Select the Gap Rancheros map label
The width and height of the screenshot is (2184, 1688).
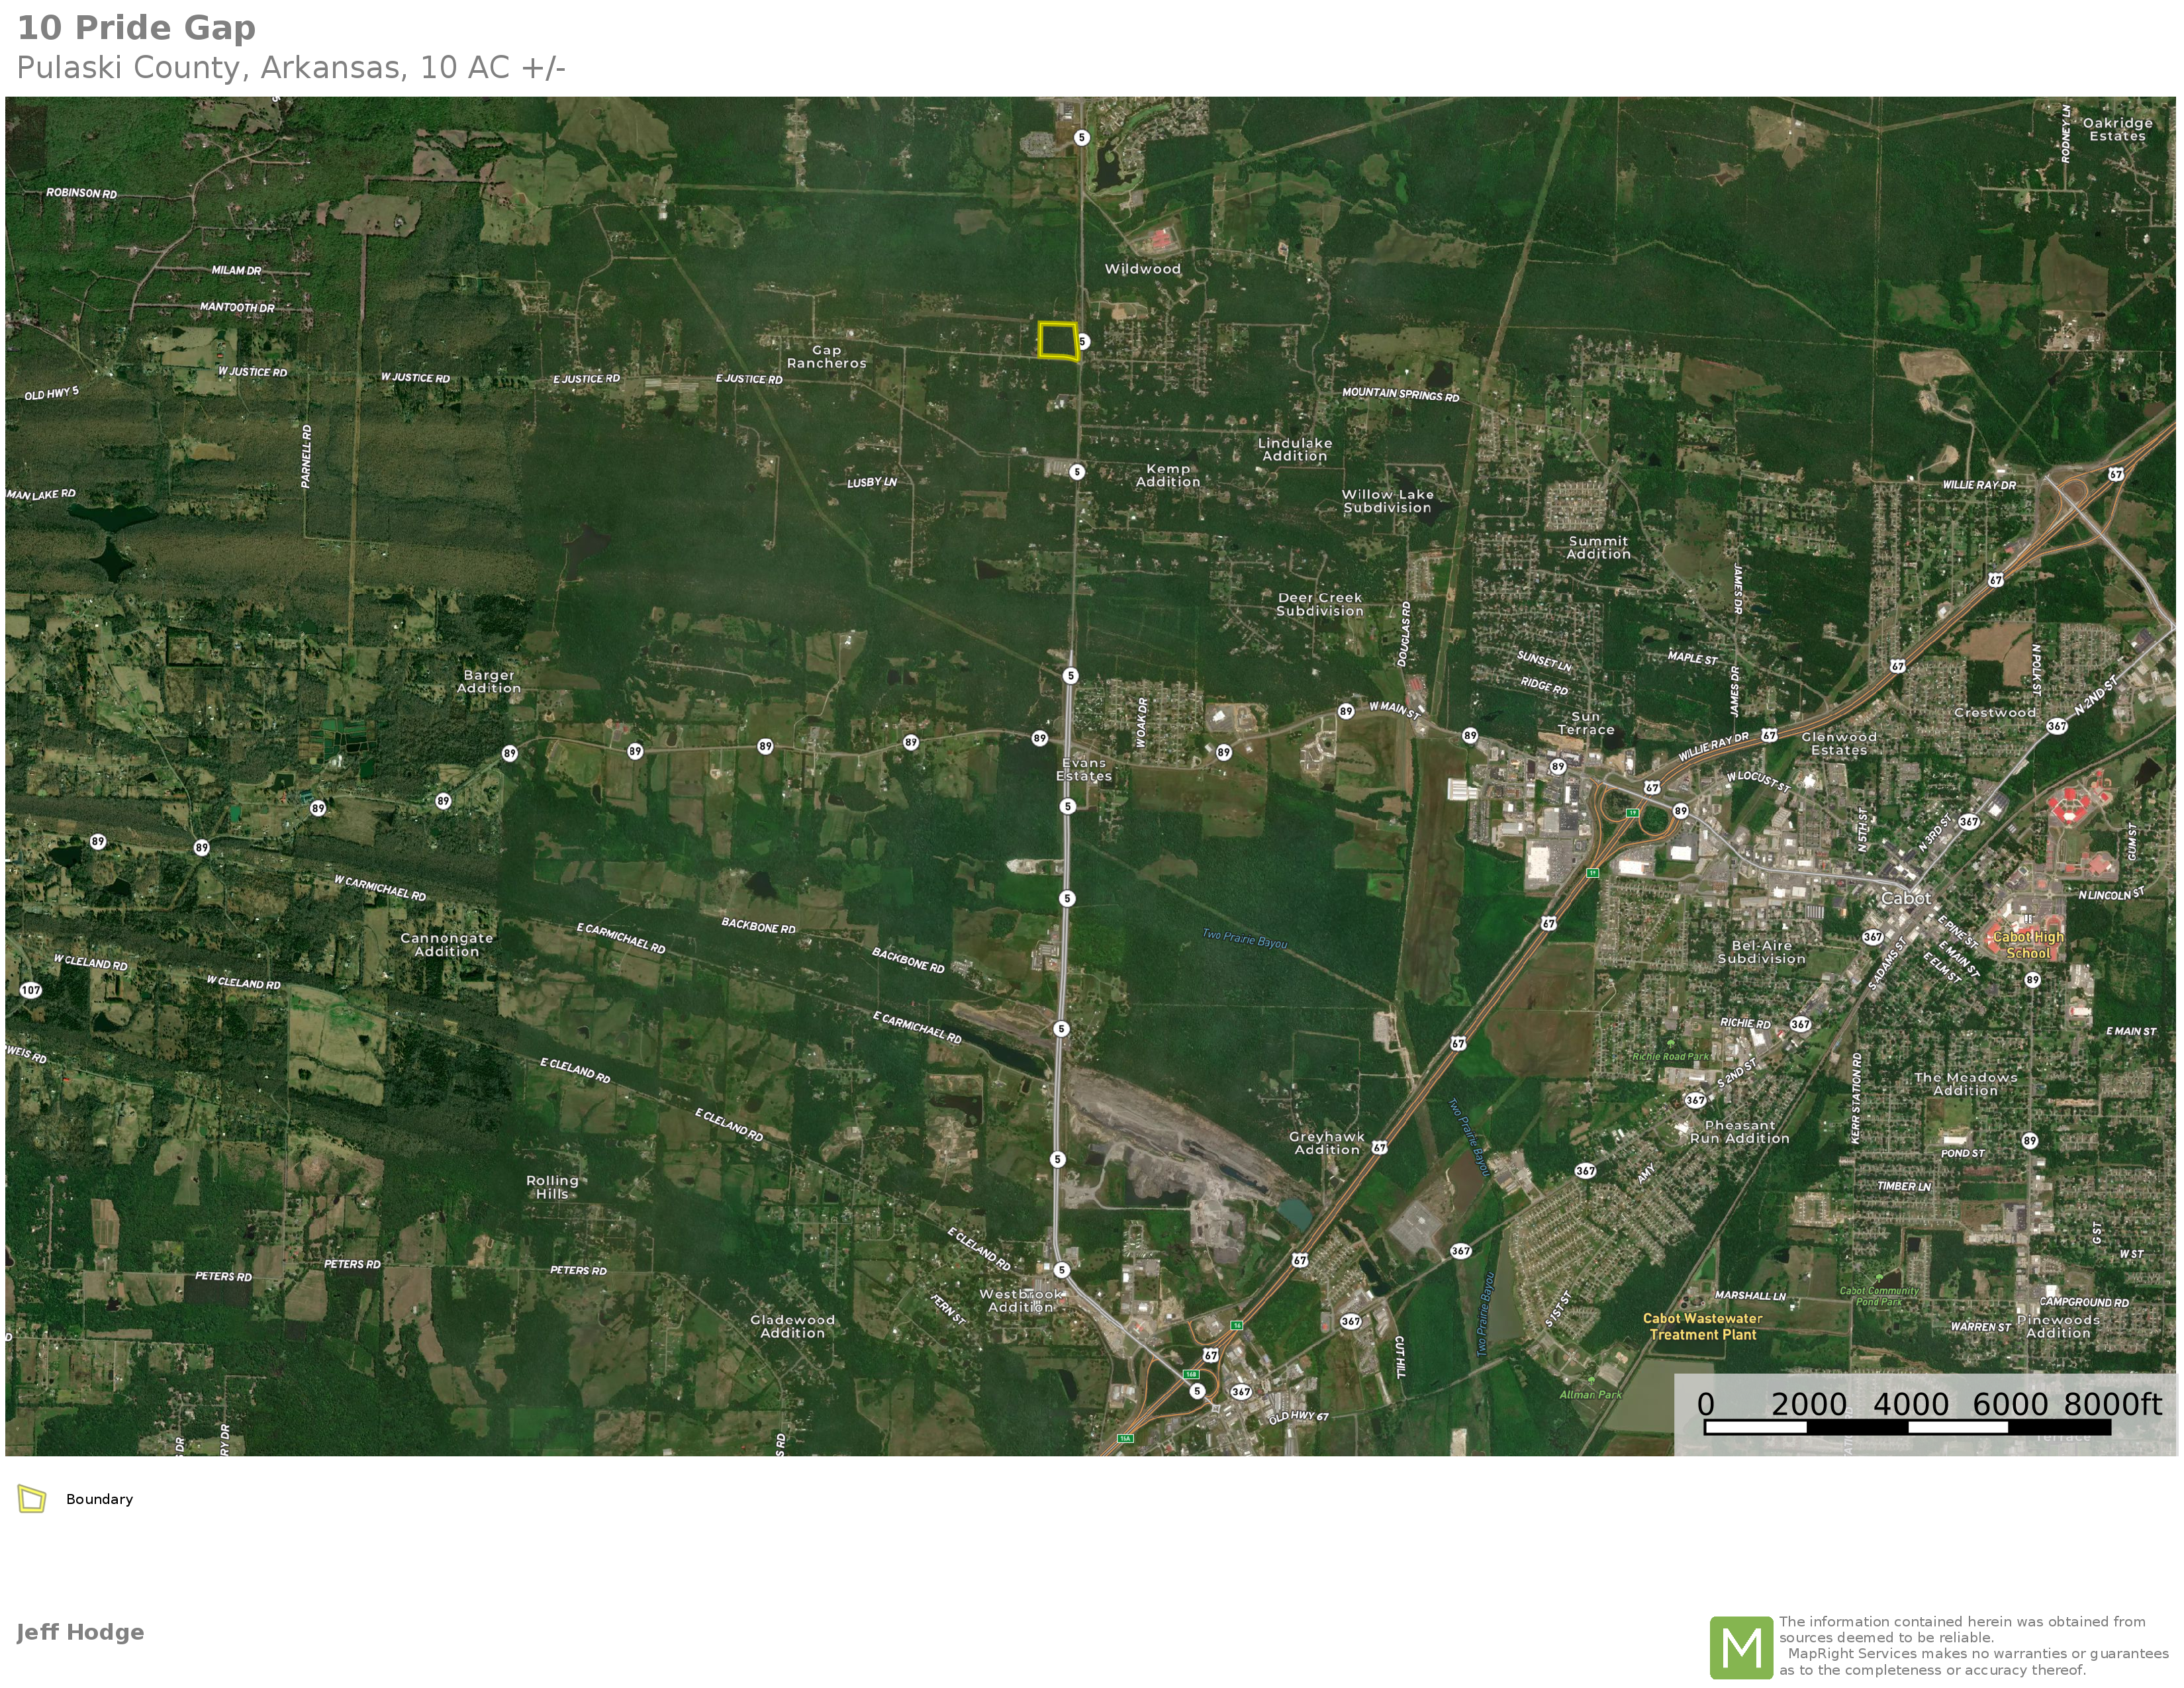tap(826, 357)
